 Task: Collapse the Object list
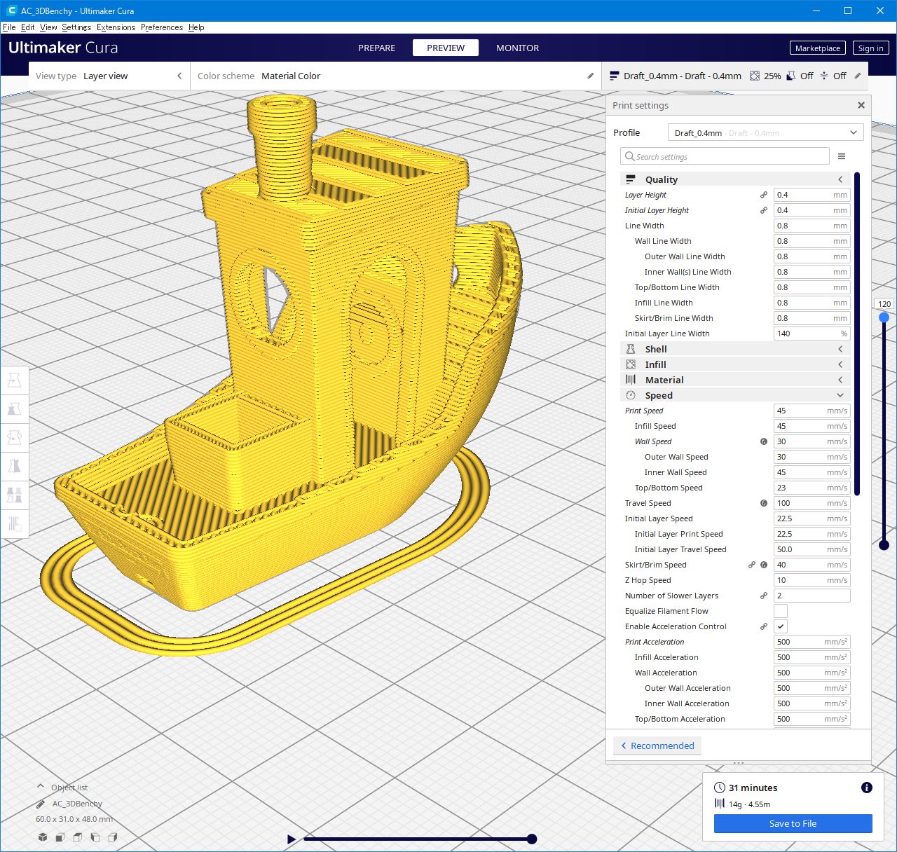tap(41, 787)
